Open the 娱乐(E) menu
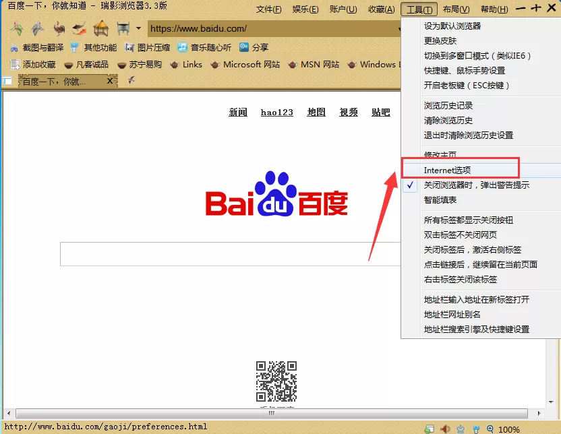The image size is (561, 434). (305, 9)
